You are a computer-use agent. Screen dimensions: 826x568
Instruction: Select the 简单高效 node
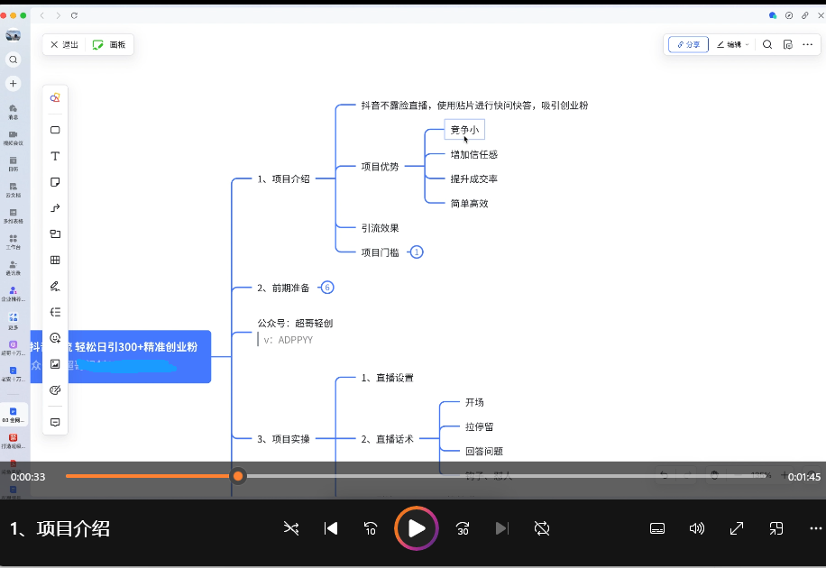(469, 204)
